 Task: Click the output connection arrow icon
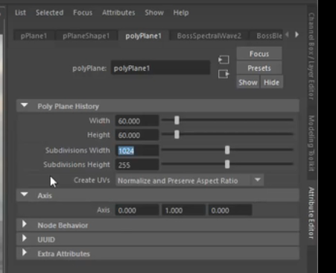coord(224,74)
